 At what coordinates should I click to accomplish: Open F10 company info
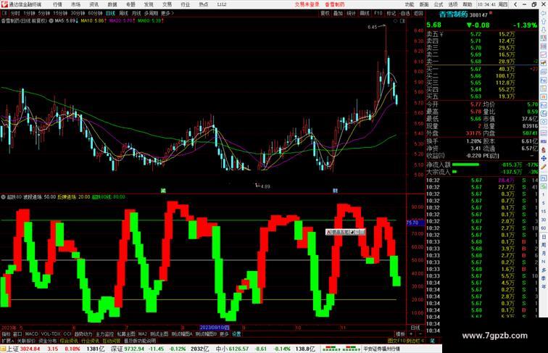(x=378, y=13)
